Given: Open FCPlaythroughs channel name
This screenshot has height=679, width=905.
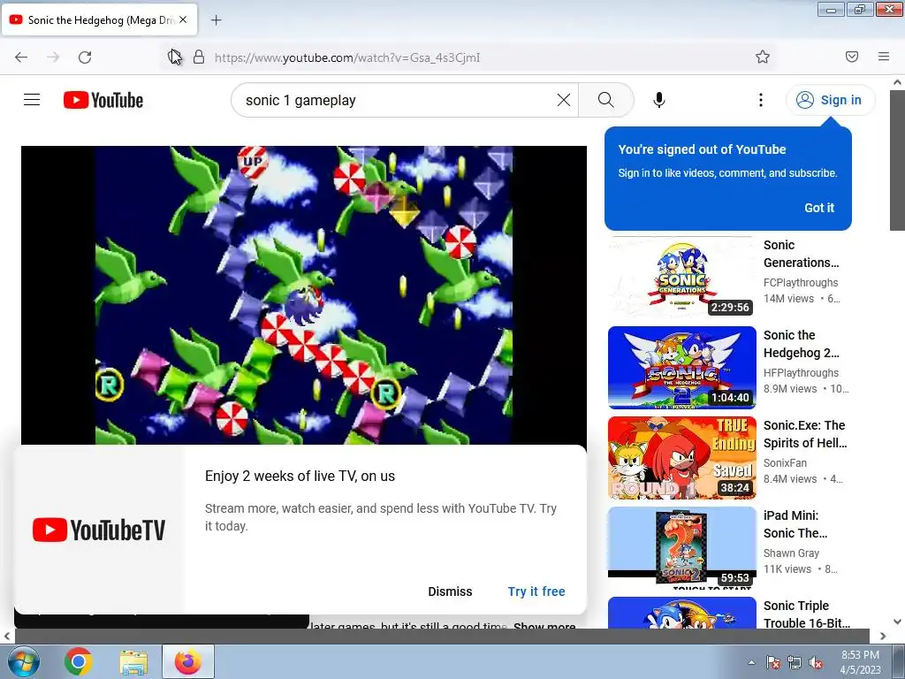Looking at the screenshot, I should (x=801, y=282).
